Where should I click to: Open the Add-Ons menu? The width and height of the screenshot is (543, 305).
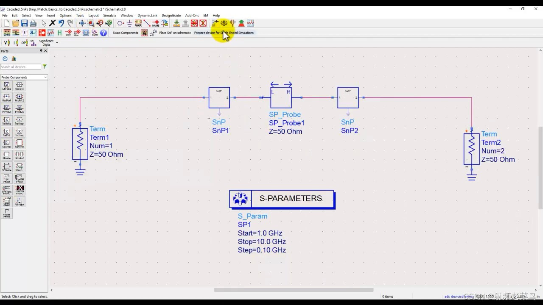pyautogui.click(x=192, y=15)
